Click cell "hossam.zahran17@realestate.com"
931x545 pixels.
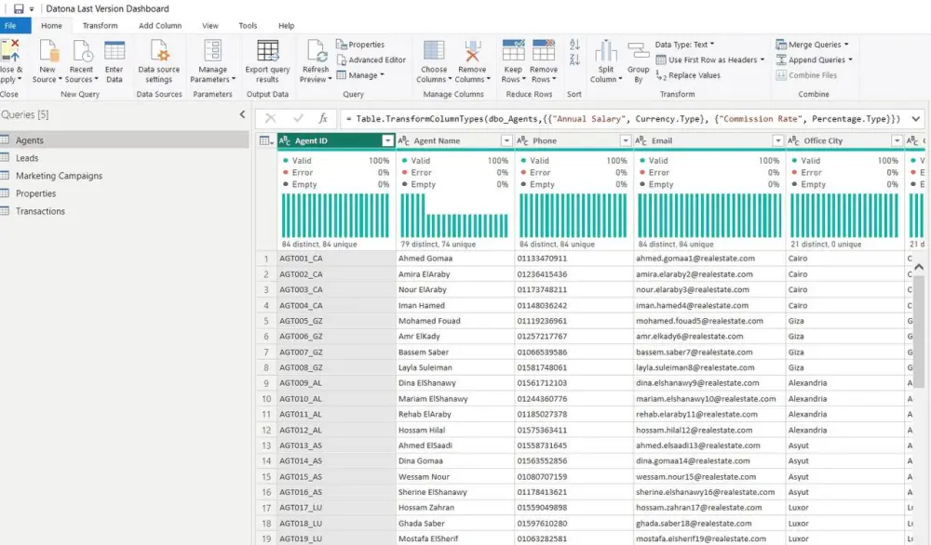point(708,508)
